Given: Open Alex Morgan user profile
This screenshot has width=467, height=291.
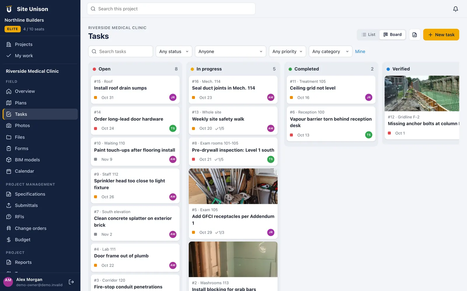Looking at the screenshot, I should (x=34, y=282).
